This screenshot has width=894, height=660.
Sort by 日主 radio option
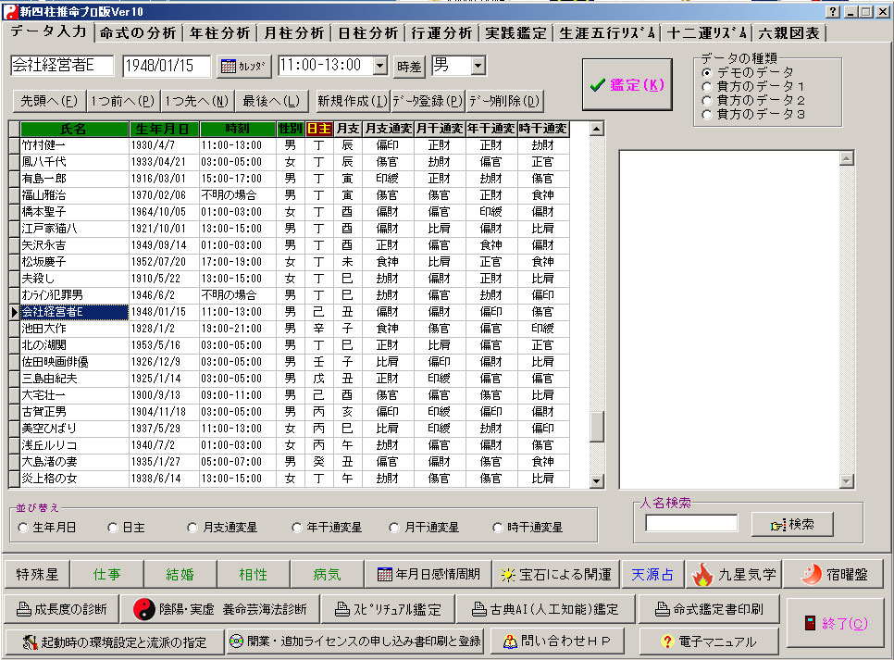[x=113, y=528]
